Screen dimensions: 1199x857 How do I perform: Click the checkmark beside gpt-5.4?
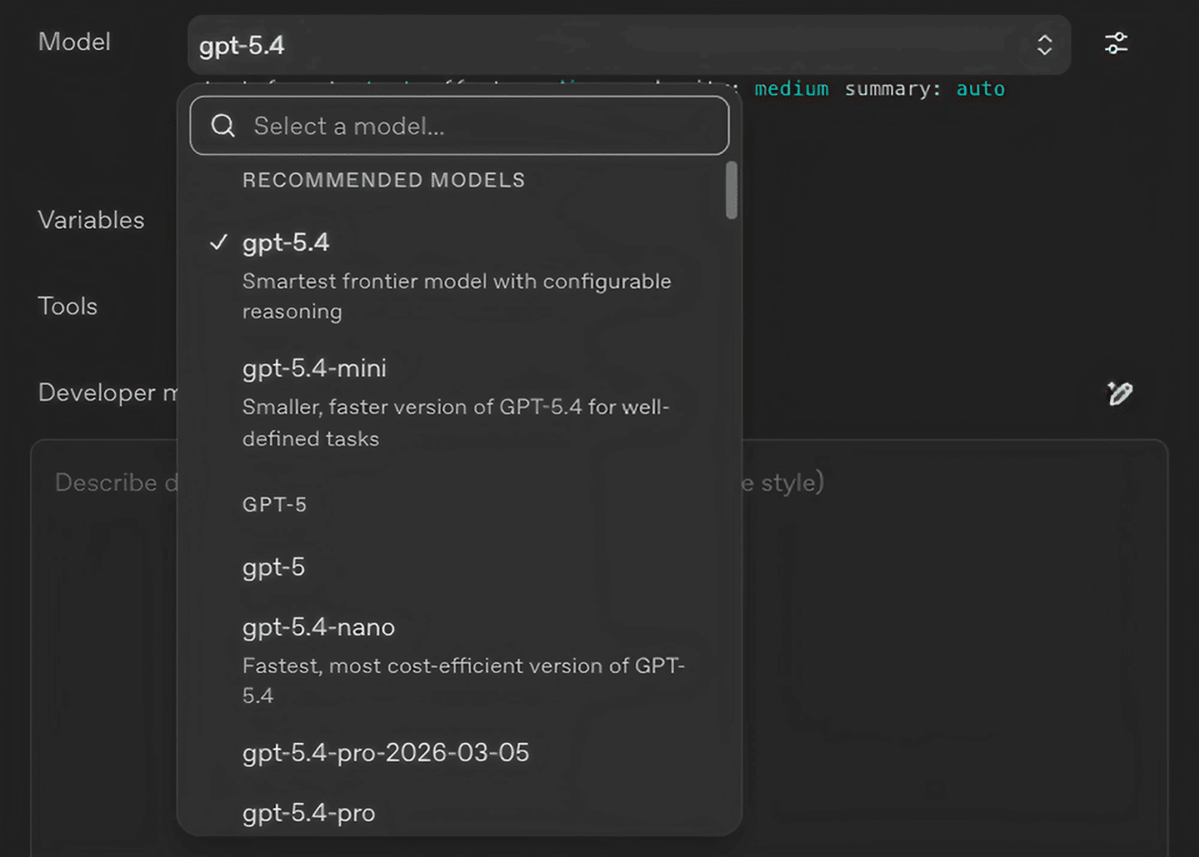coord(219,242)
